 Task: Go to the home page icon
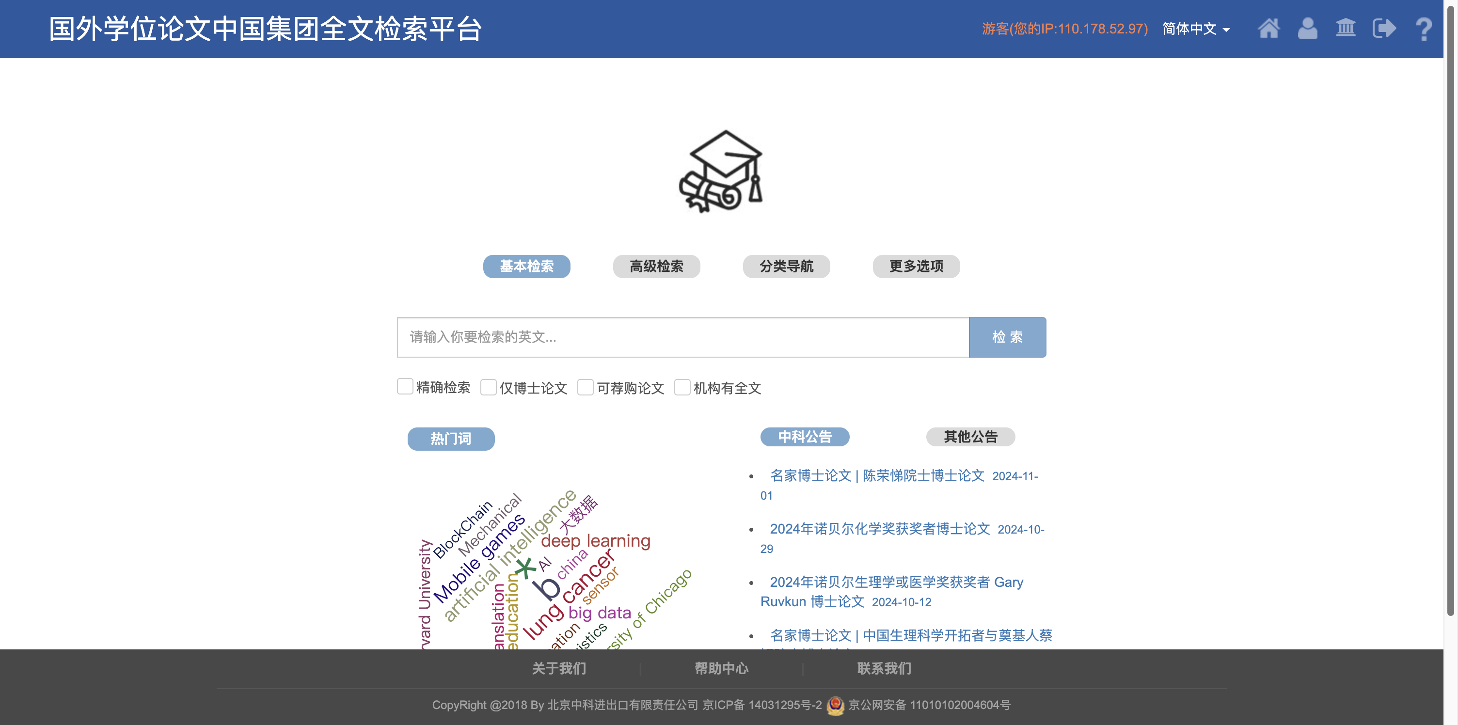tap(1268, 28)
